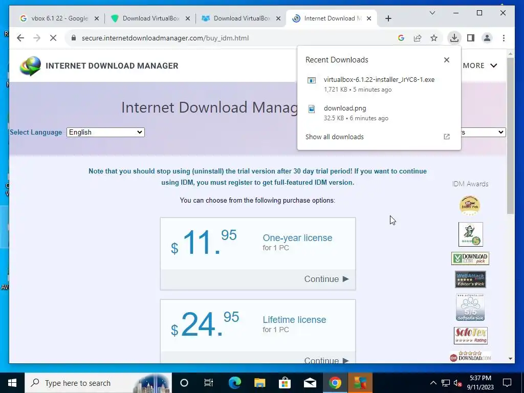524x393 pixels.
Task: Open Microsoft Store from taskbar
Action: coord(285,383)
